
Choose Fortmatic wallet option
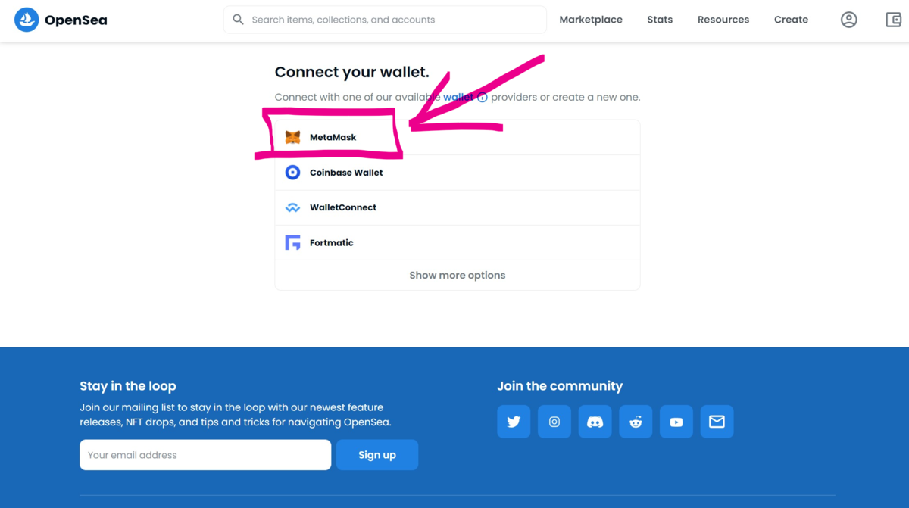tap(458, 242)
